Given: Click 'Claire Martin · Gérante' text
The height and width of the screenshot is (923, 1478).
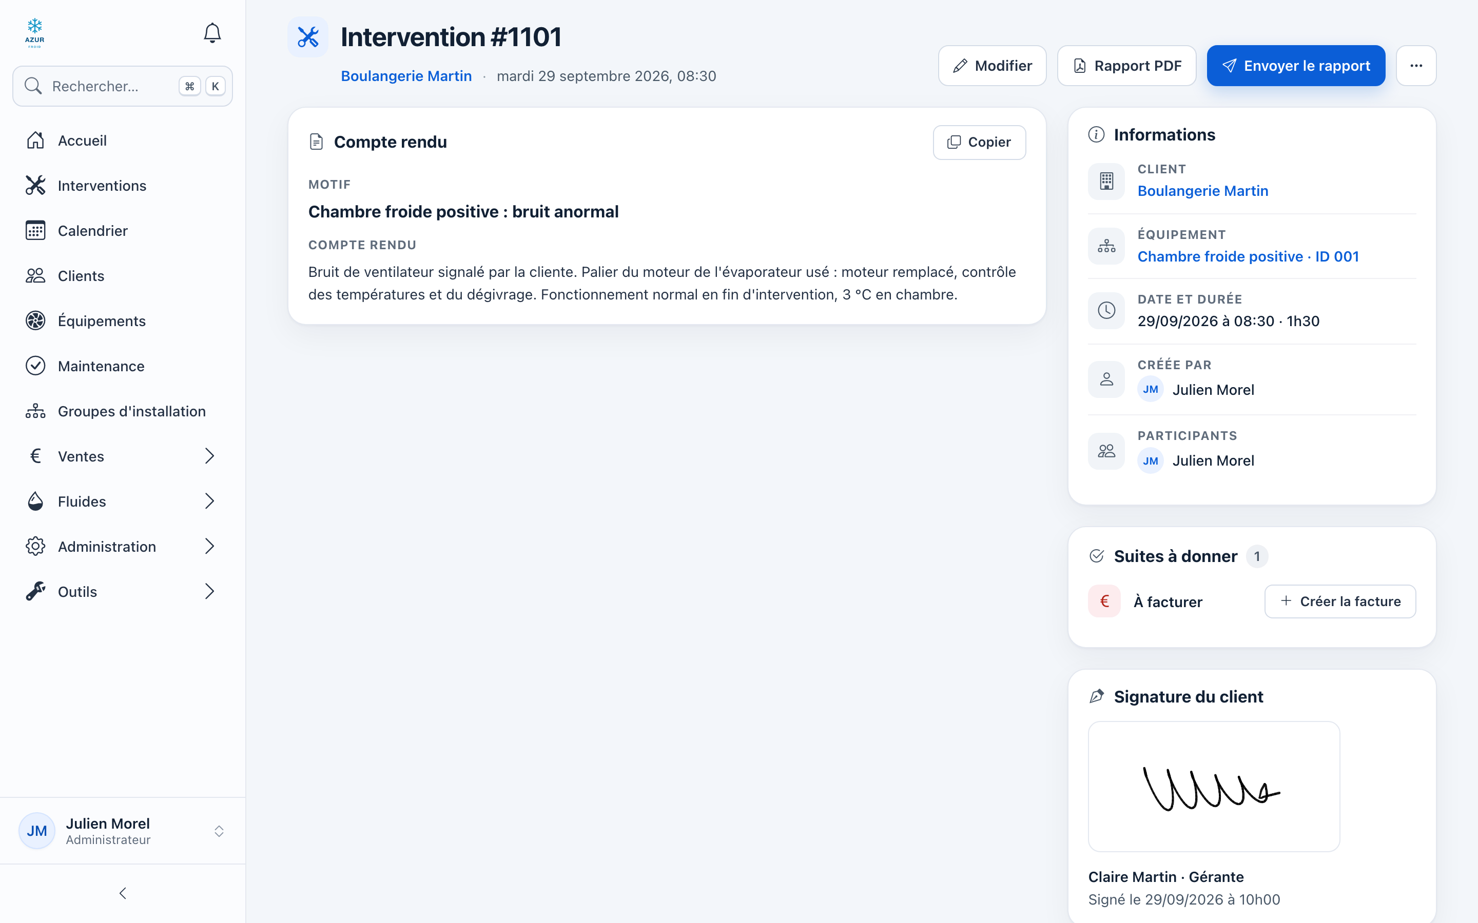Looking at the screenshot, I should pyautogui.click(x=1166, y=877).
